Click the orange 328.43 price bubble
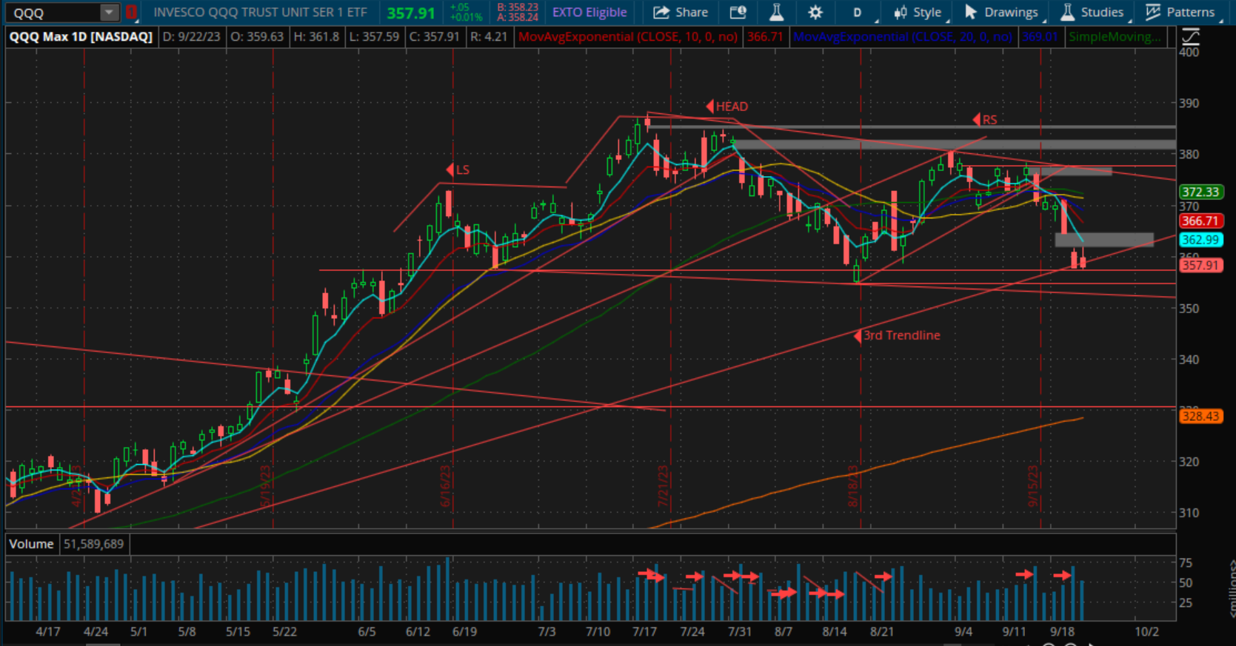1236x646 pixels. (1200, 416)
